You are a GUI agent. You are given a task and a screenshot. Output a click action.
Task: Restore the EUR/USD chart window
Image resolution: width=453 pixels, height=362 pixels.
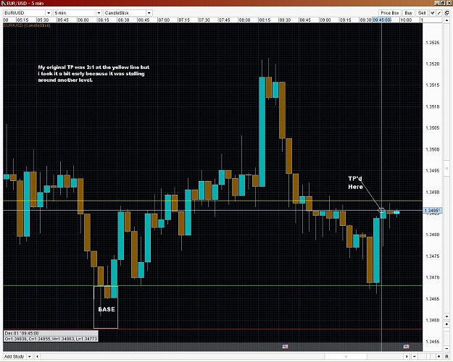pos(443,3)
